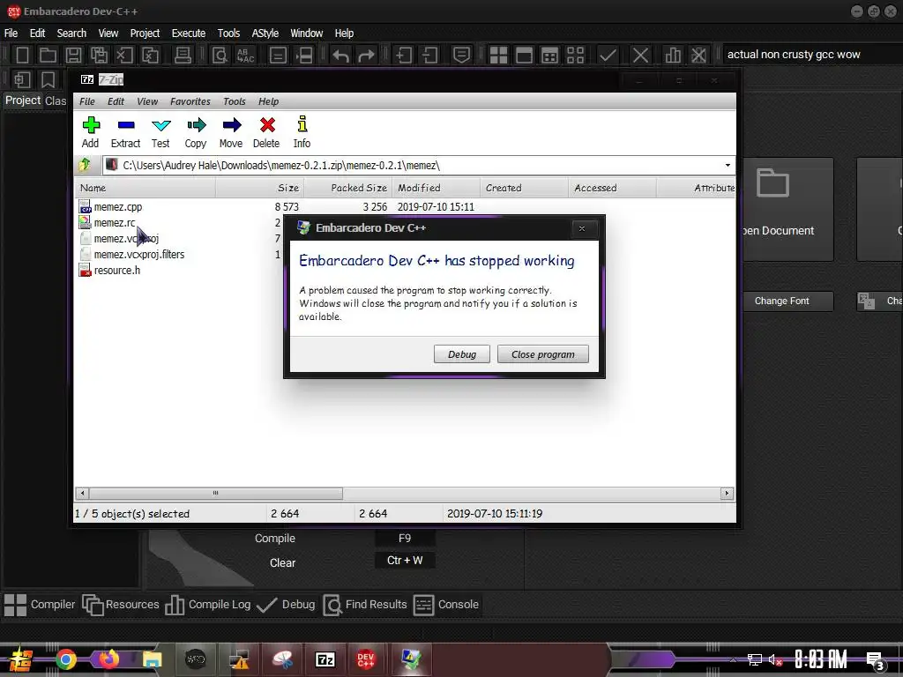Click the horizontal scrollbar left arrow
The height and width of the screenshot is (677, 903).
tap(82, 494)
